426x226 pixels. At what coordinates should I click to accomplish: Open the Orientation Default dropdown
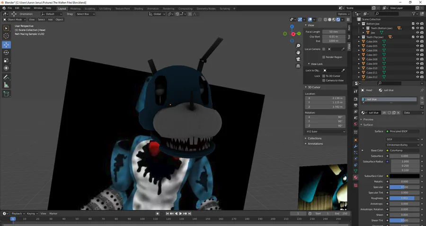coord(51,14)
